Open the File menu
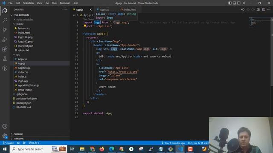Viewport: 273px width, 153px height. (x=10, y=3)
